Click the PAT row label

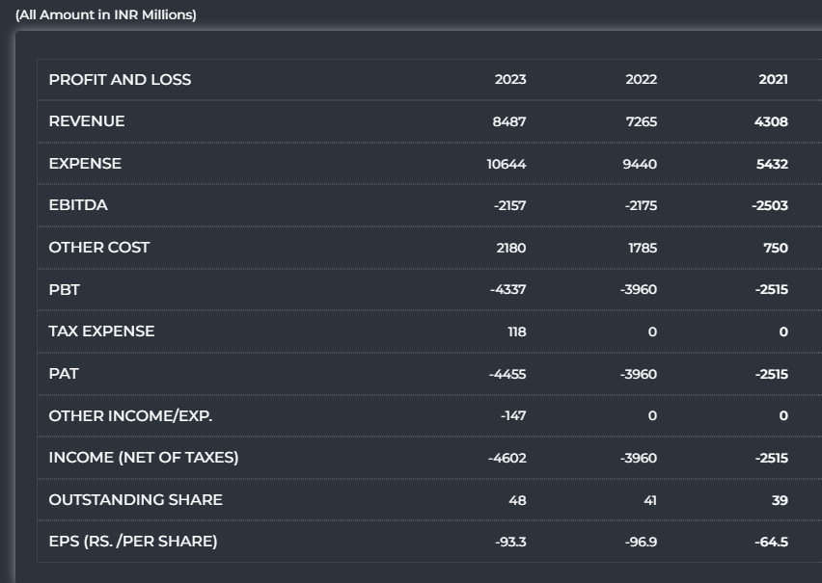[64, 373]
